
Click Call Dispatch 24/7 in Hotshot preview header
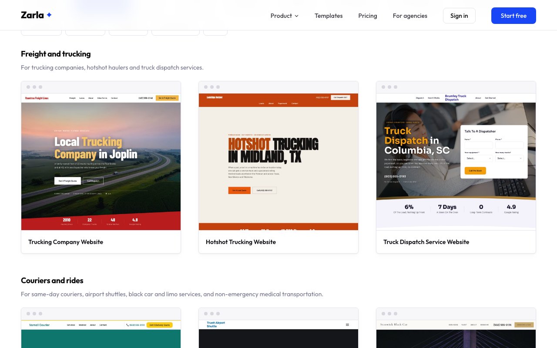[x=340, y=97]
